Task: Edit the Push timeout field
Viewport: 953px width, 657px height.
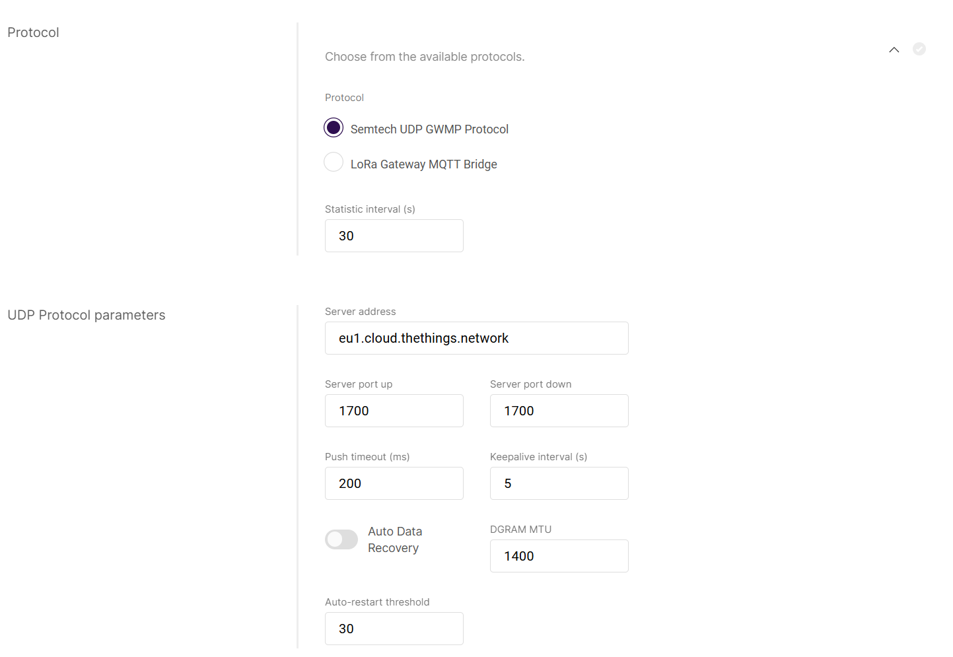Action: coord(394,483)
